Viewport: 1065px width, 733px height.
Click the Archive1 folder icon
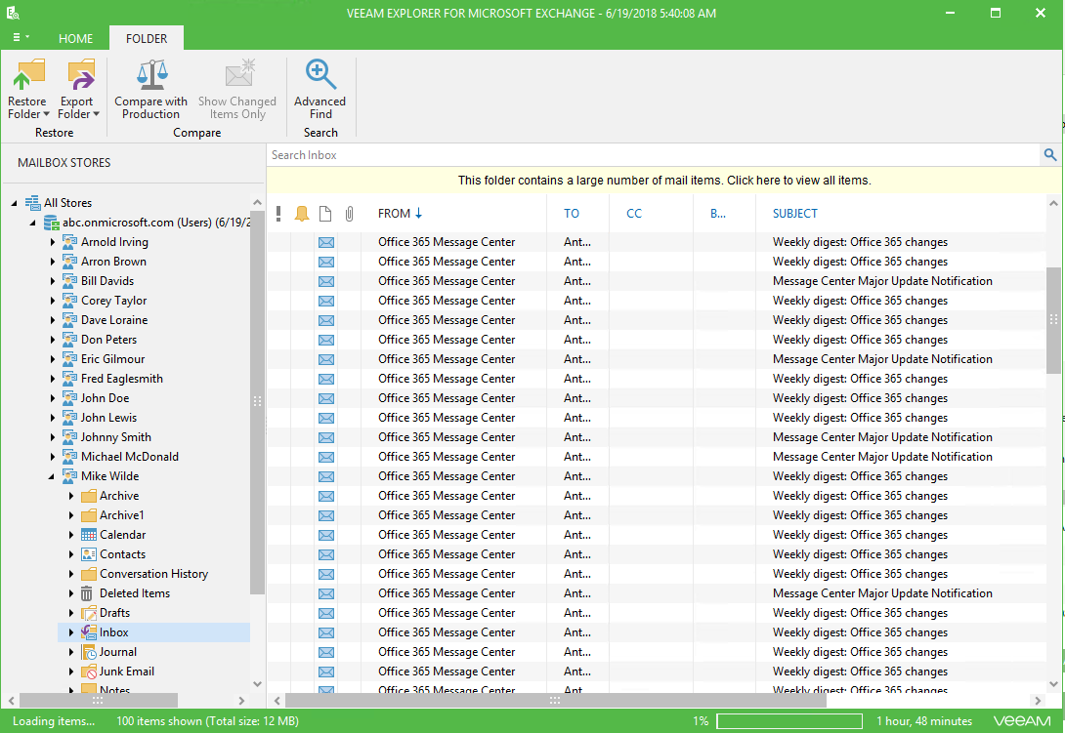tap(88, 515)
